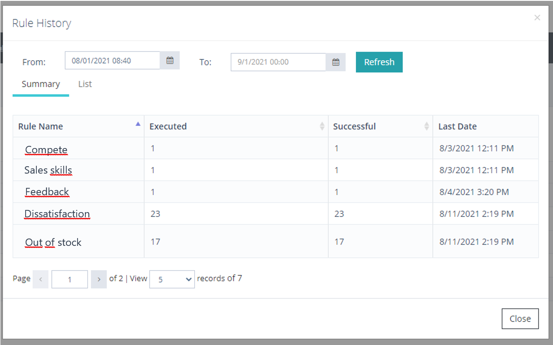553x345 pixels.
Task: Open the From date calendar picker
Action: (x=170, y=61)
